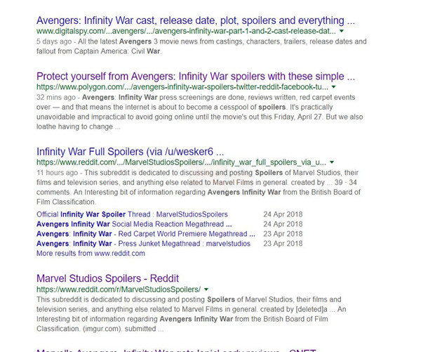Viewport: 442px width, 352px height.
Task: Click the https://www.polygon.com green URL text
Action: click(x=182, y=86)
